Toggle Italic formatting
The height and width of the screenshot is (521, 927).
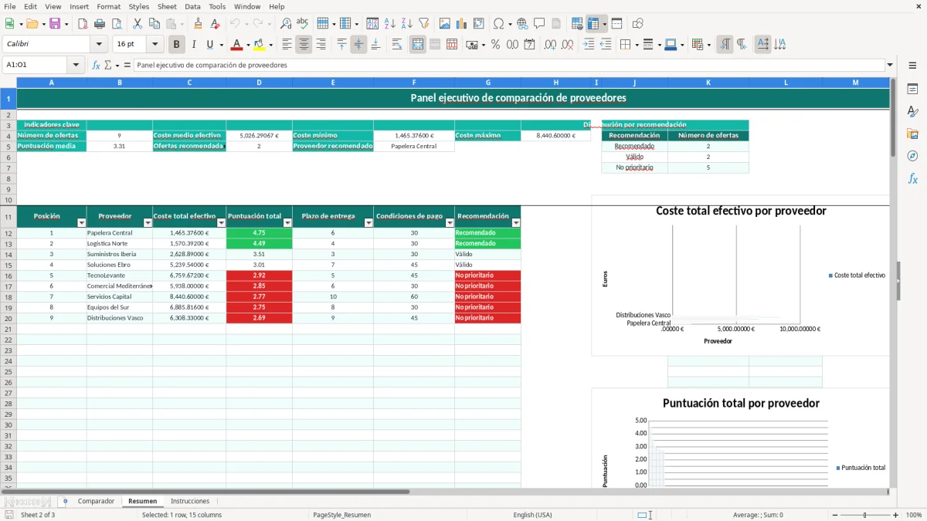pyautogui.click(x=193, y=45)
